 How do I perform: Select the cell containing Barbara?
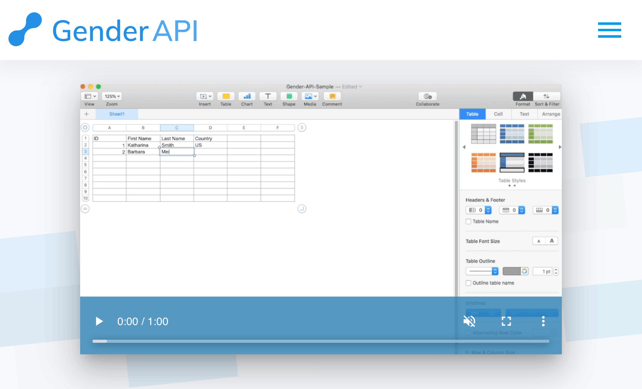tap(143, 152)
